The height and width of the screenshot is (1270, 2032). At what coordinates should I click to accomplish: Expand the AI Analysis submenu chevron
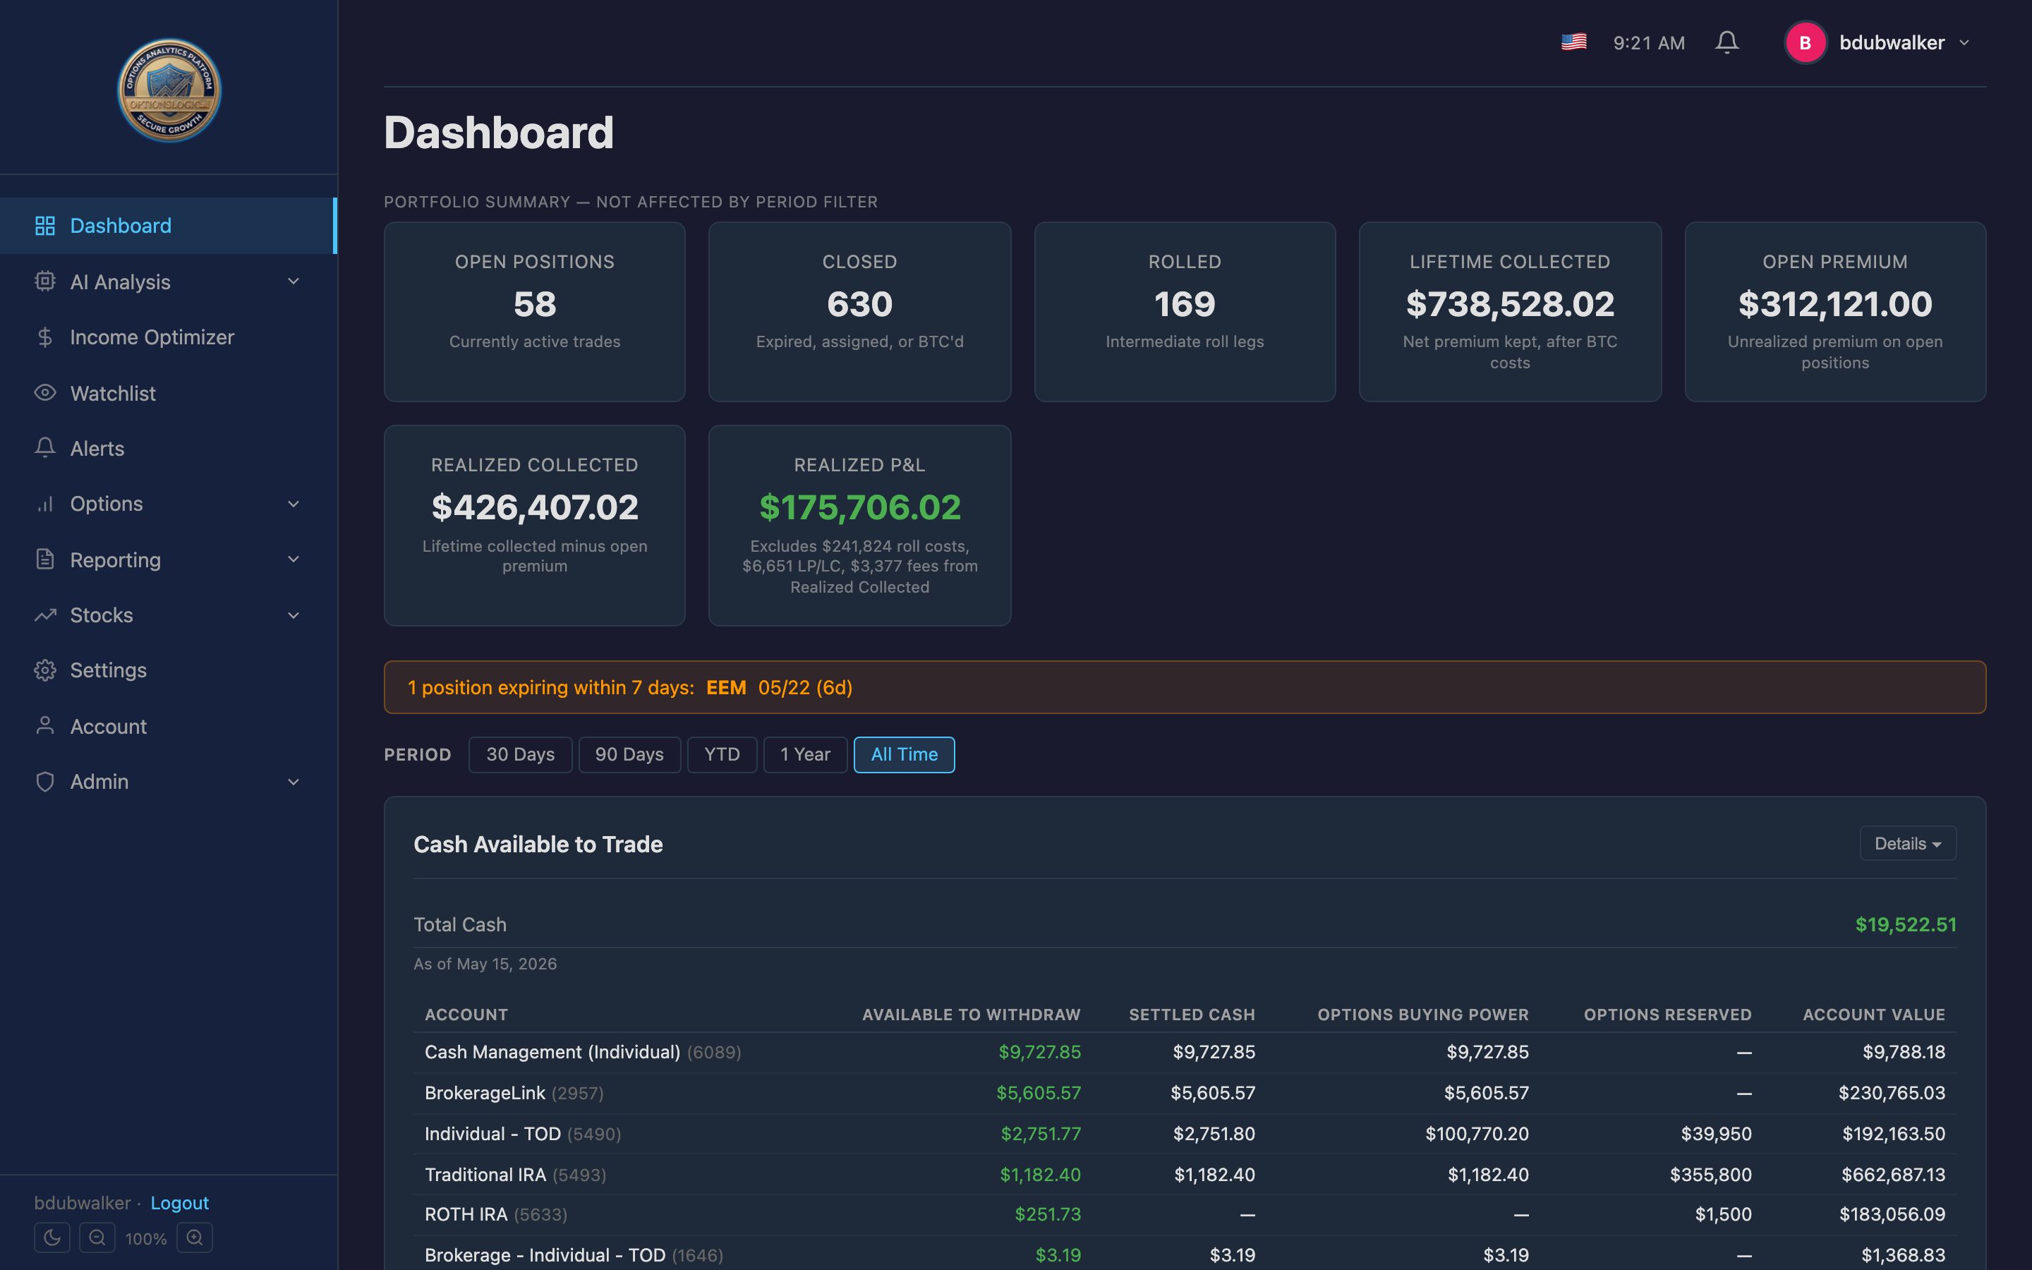(293, 282)
